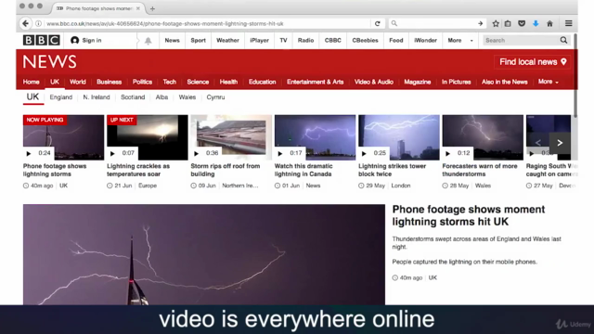Select Video & Audio section
Screen dimensions: 594x334
374,82
